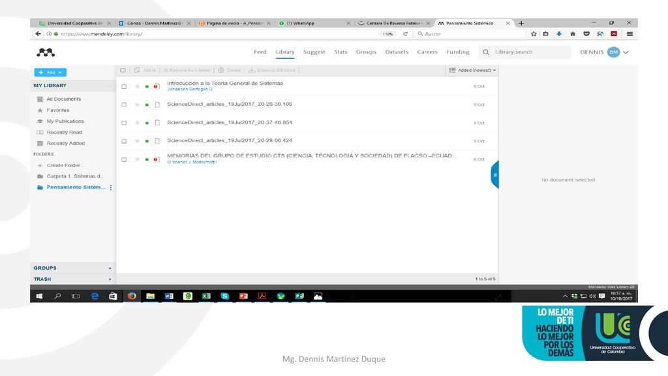
Task: Open the Funding tab
Action: click(458, 52)
